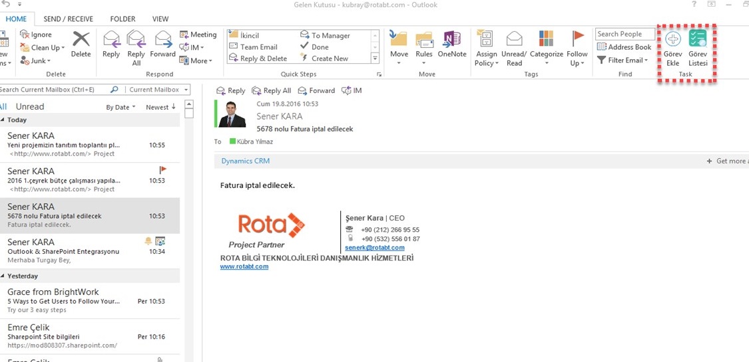Open the Filter Email dropdown

click(x=623, y=60)
